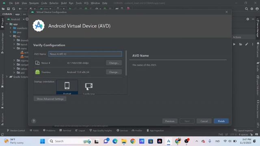Image resolution: width=260 pixels, height=146 pixels.
Task: Change the Tiramisu system image
Action: (x=114, y=72)
